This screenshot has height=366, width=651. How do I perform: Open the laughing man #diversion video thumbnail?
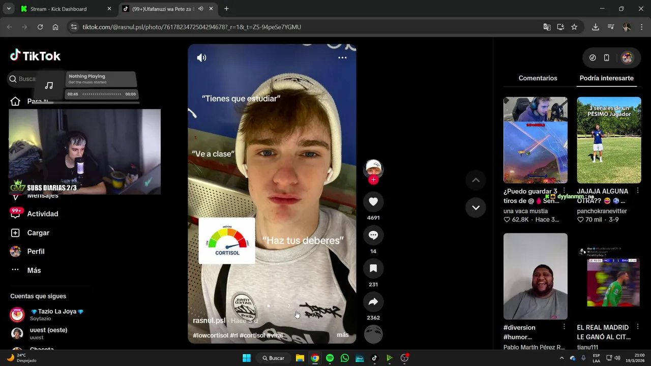click(x=536, y=277)
